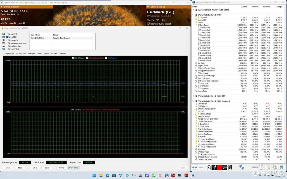Expand the Core Effective Clocks group

click(196, 68)
